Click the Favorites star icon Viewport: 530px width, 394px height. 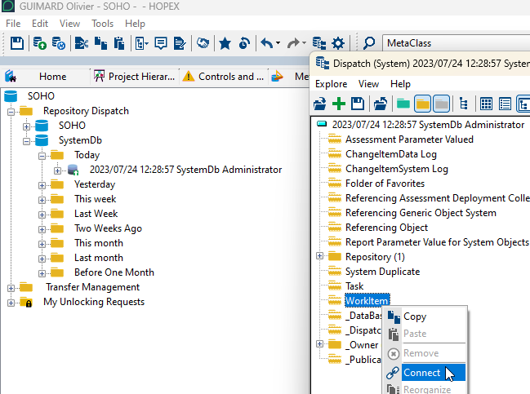click(x=225, y=43)
